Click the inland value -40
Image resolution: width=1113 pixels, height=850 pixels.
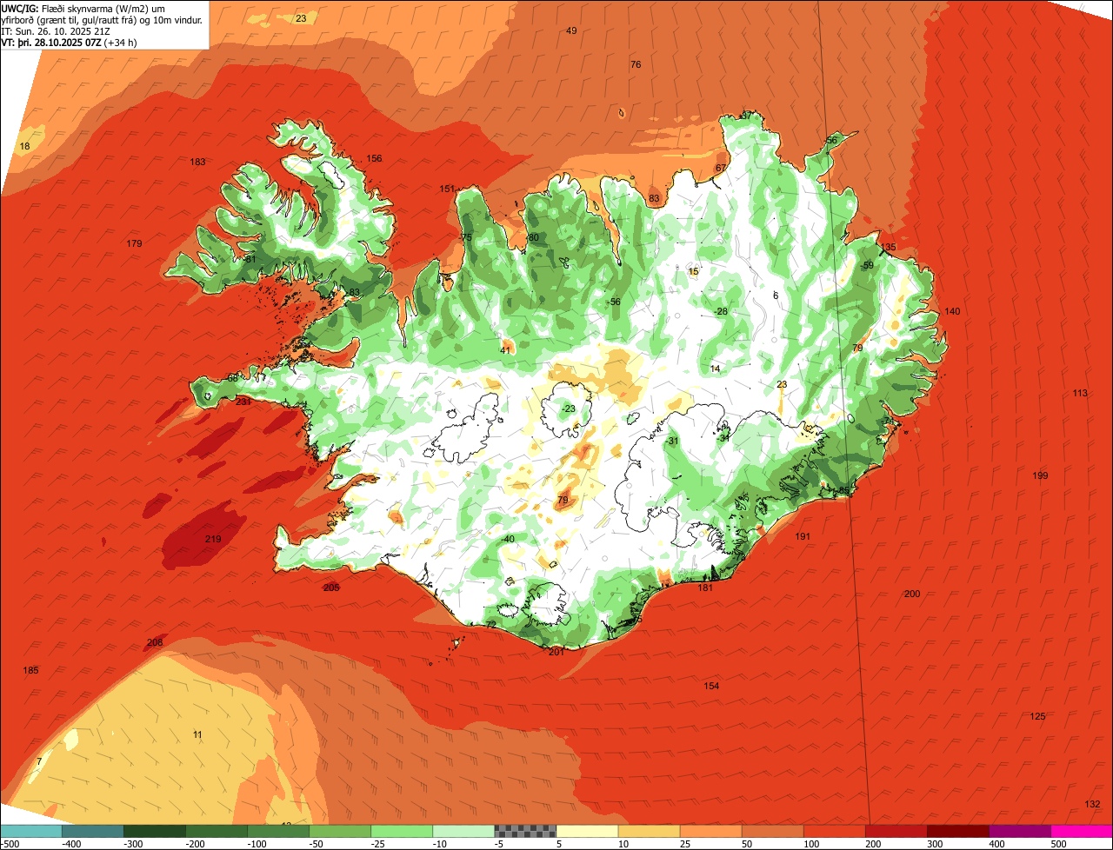tap(508, 539)
